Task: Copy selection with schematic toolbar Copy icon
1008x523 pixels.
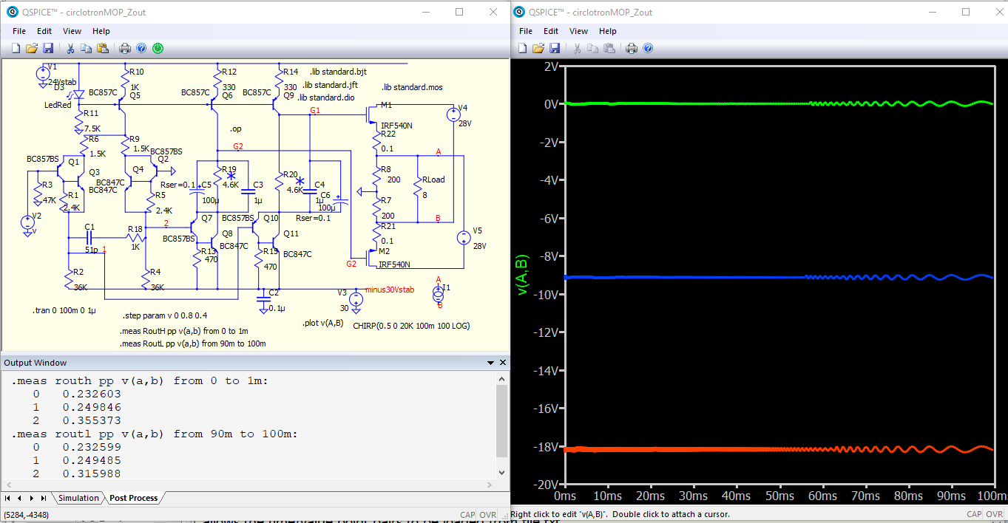Action: tap(87, 48)
